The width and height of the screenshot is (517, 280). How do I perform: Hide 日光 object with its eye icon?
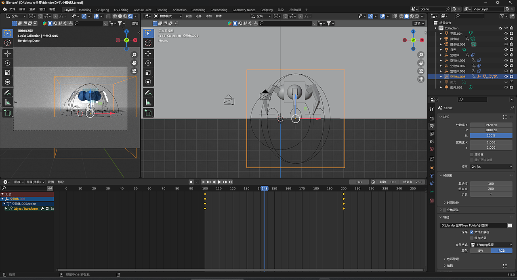pos(506,50)
